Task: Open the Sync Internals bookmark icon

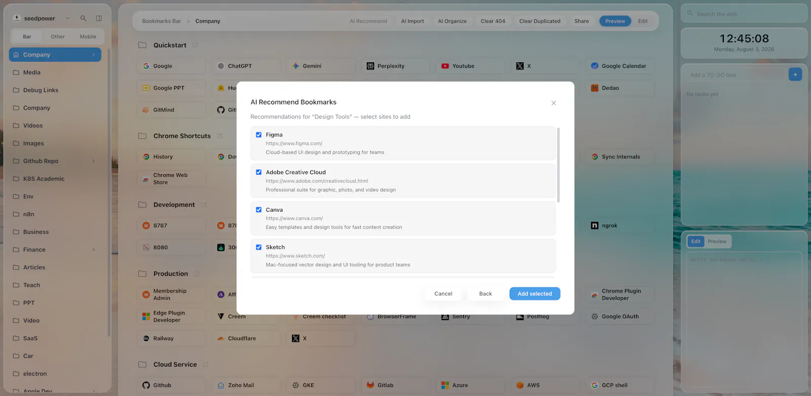Action: pos(595,156)
